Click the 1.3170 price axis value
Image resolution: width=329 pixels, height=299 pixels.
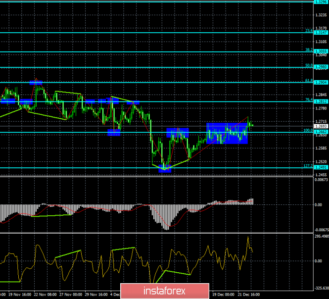(x=321, y=28)
